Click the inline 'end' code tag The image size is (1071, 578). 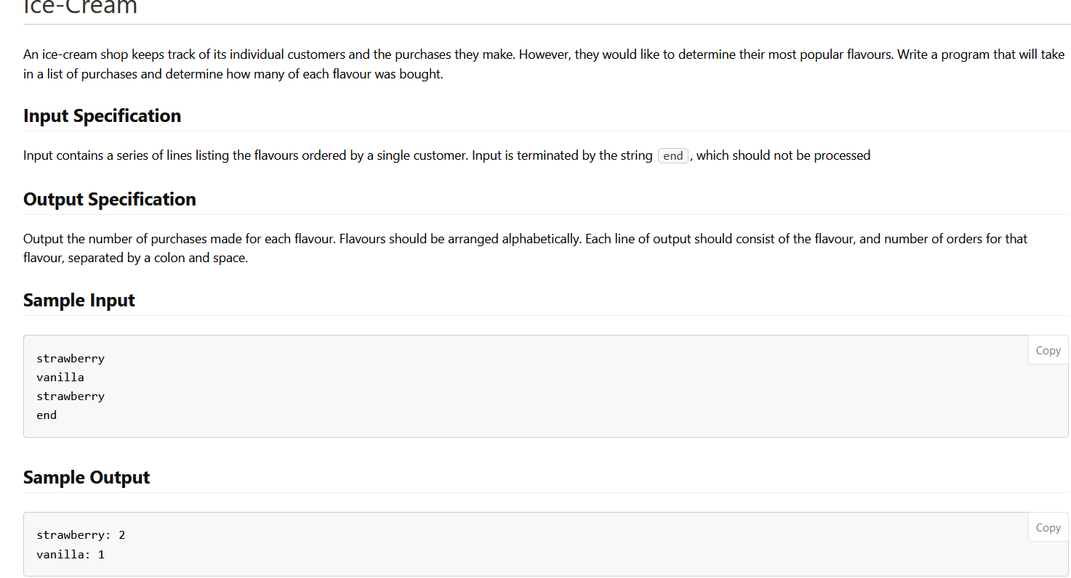pyautogui.click(x=673, y=155)
